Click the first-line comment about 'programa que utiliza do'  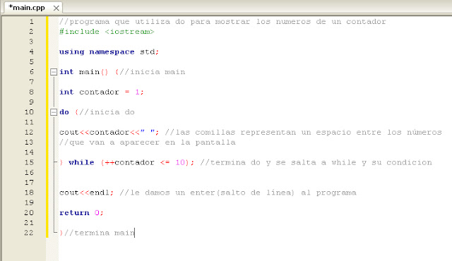(x=222, y=22)
